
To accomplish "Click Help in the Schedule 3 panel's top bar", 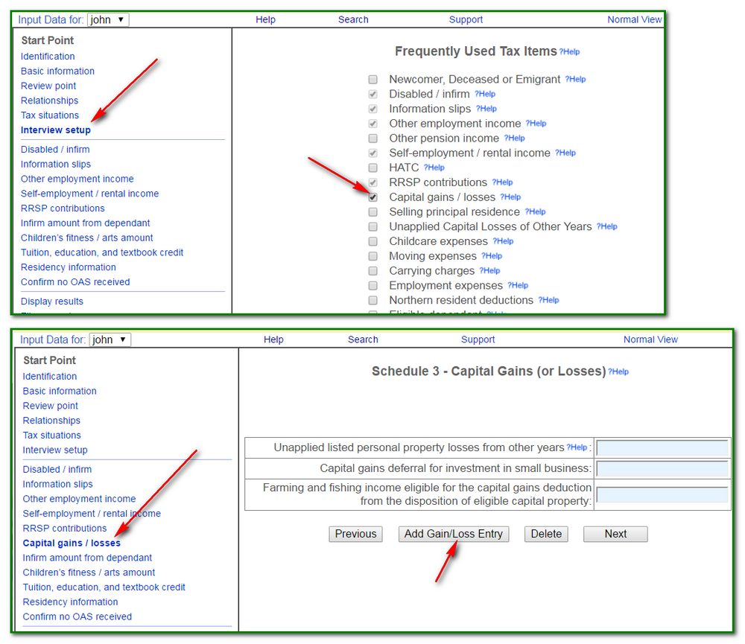I will pyautogui.click(x=273, y=339).
